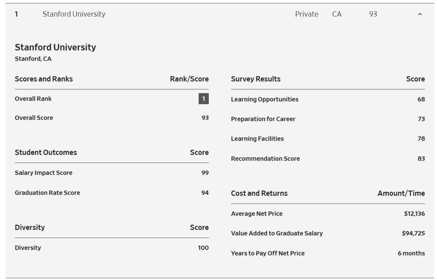Select the "Survey Results" section heading

(256, 79)
